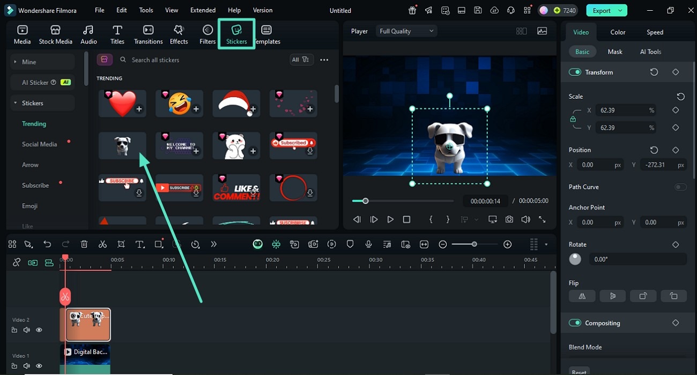Start voiceover with the microphone icon

(368, 244)
